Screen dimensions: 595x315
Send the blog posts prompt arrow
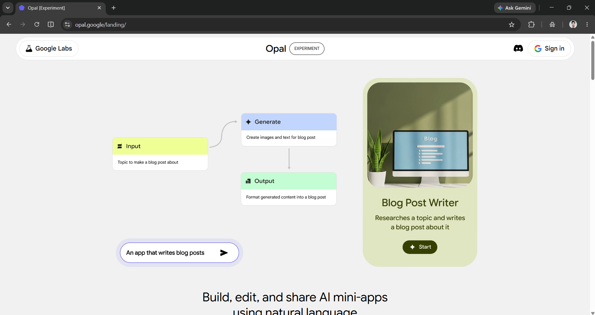point(224,253)
